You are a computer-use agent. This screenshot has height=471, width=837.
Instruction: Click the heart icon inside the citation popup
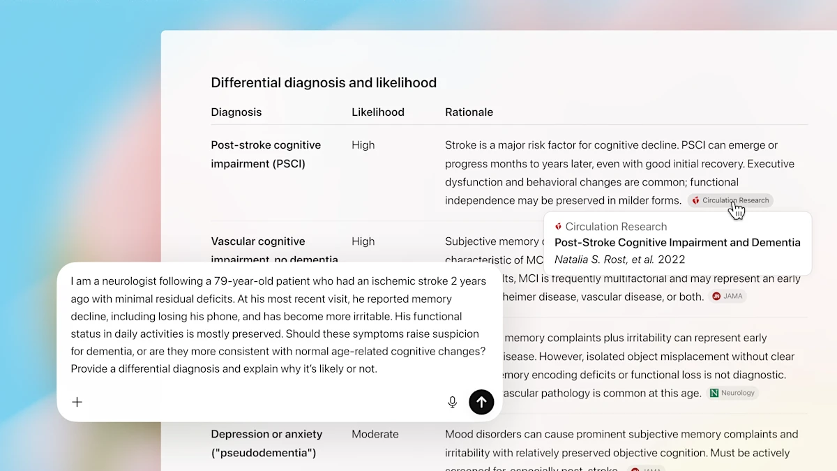558,226
